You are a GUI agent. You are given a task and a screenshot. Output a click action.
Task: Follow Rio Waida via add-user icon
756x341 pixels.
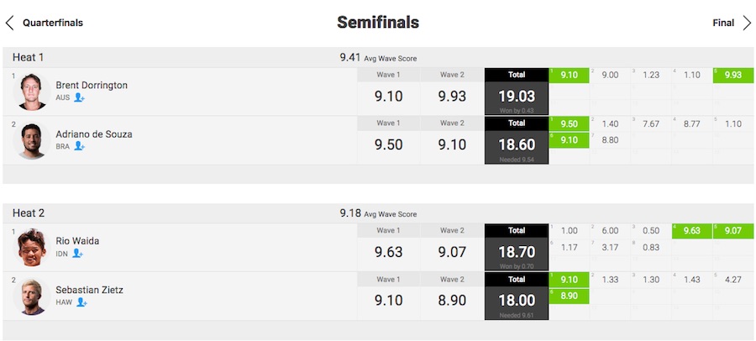click(77, 253)
